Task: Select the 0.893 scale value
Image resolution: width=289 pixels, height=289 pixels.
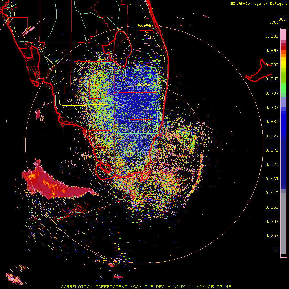Action: pyautogui.click(x=272, y=65)
